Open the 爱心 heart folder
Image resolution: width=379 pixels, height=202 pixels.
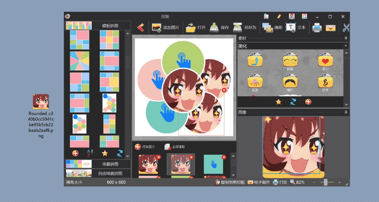coord(325,61)
